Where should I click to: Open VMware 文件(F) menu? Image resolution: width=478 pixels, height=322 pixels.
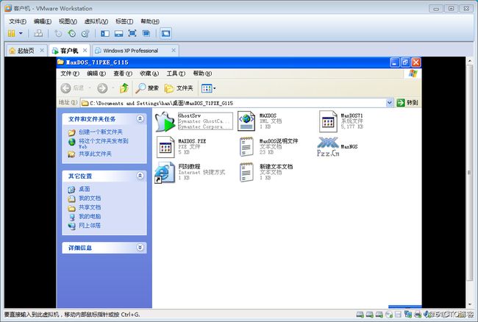coord(18,21)
